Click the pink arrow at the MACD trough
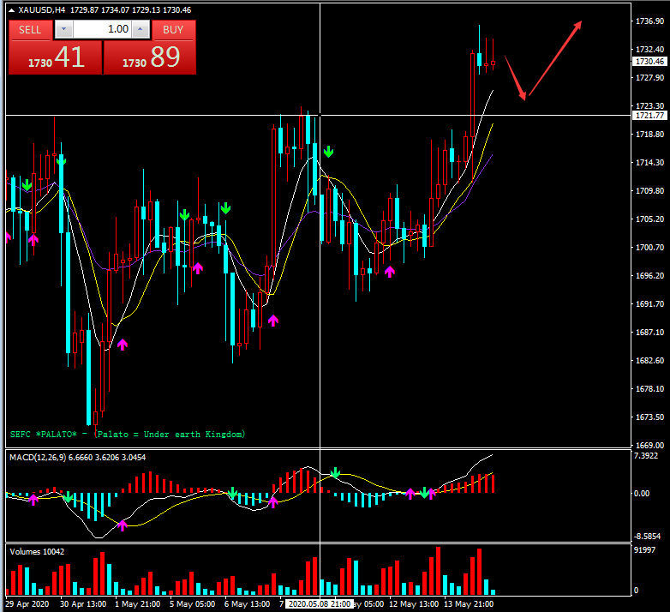This screenshot has width=670, height=612. (x=123, y=525)
